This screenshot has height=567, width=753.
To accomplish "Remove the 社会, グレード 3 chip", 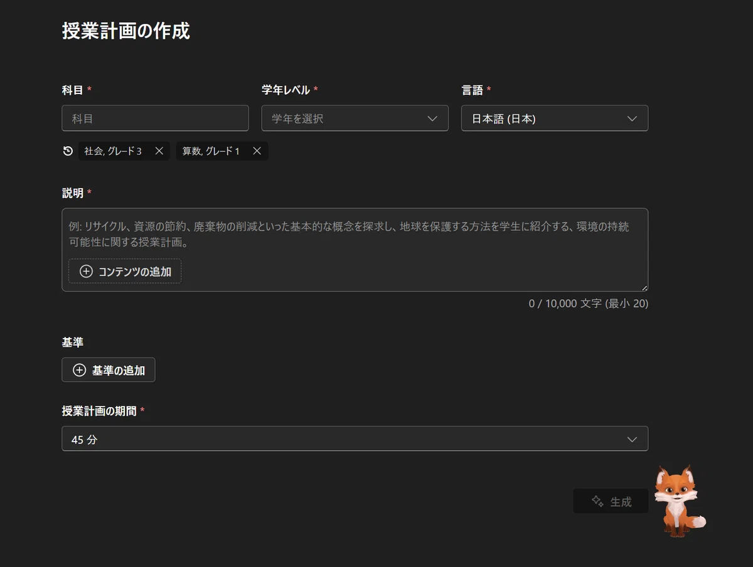I will 159,151.
